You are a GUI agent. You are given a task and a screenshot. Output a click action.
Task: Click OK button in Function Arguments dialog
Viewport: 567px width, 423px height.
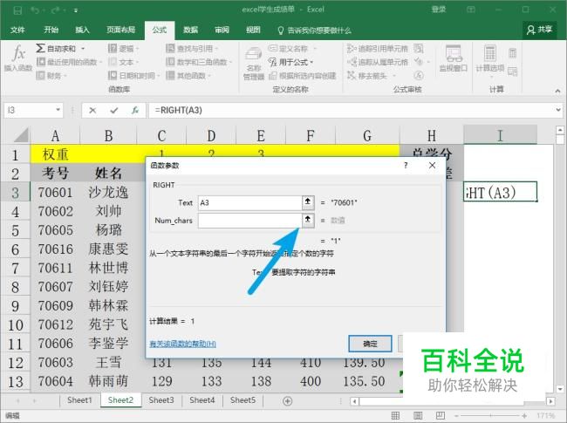point(370,344)
